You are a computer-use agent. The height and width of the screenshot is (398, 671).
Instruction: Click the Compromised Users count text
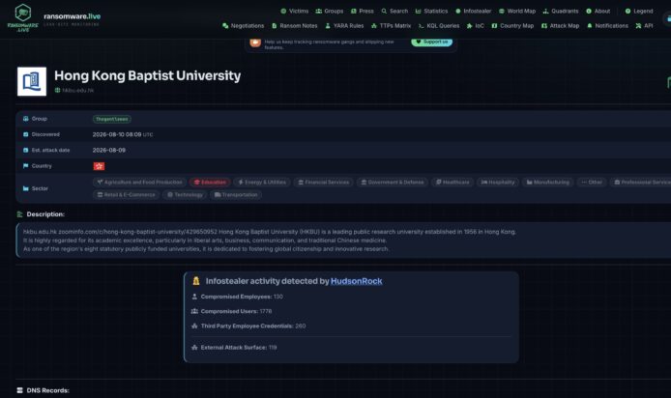[x=266, y=311]
